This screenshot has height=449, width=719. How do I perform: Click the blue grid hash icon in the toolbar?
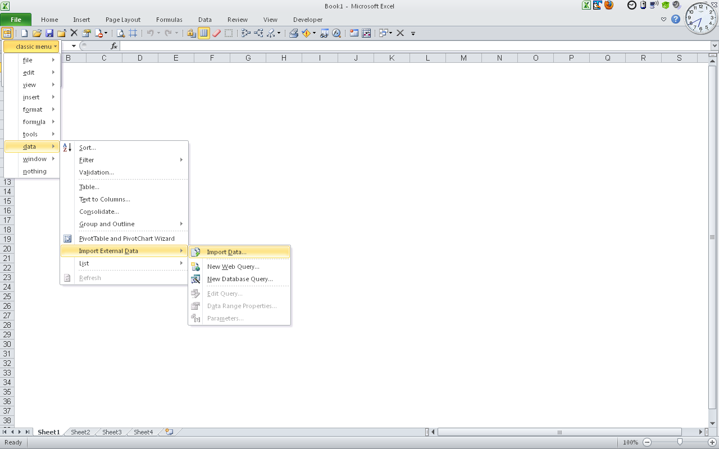(133, 33)
